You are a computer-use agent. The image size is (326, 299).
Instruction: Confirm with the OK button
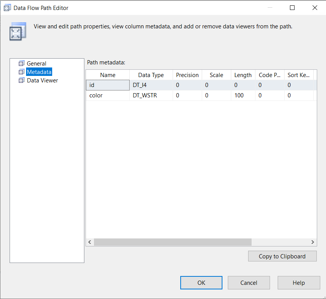pos(201,283)
